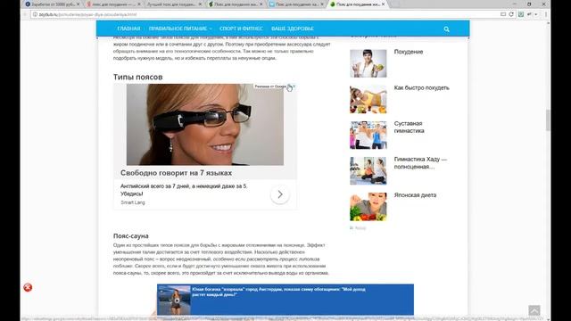Viewport: 571px width, 321px height.
Task: Click the bottom blue banner ad text
Action: tap(278, 292)
